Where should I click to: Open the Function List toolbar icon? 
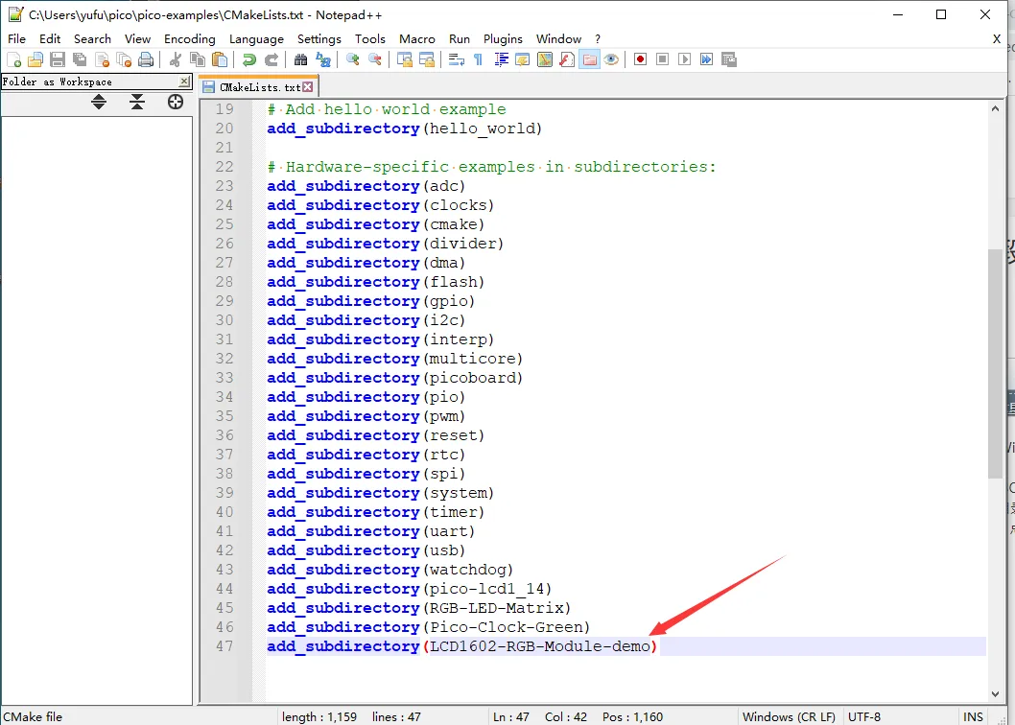click(567, 59)
